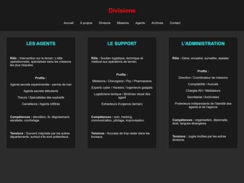Click Compétences 'discrétion, tir, déguisement' text
The image size is (244, 183).
pyautogui.click(x=40, y=119)
